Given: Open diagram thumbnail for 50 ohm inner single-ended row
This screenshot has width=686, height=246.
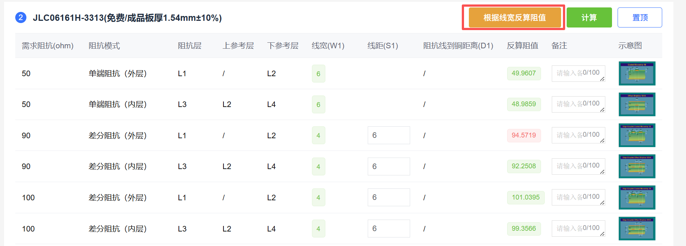Looking at the screenshot, I should (x=637, y=104).
